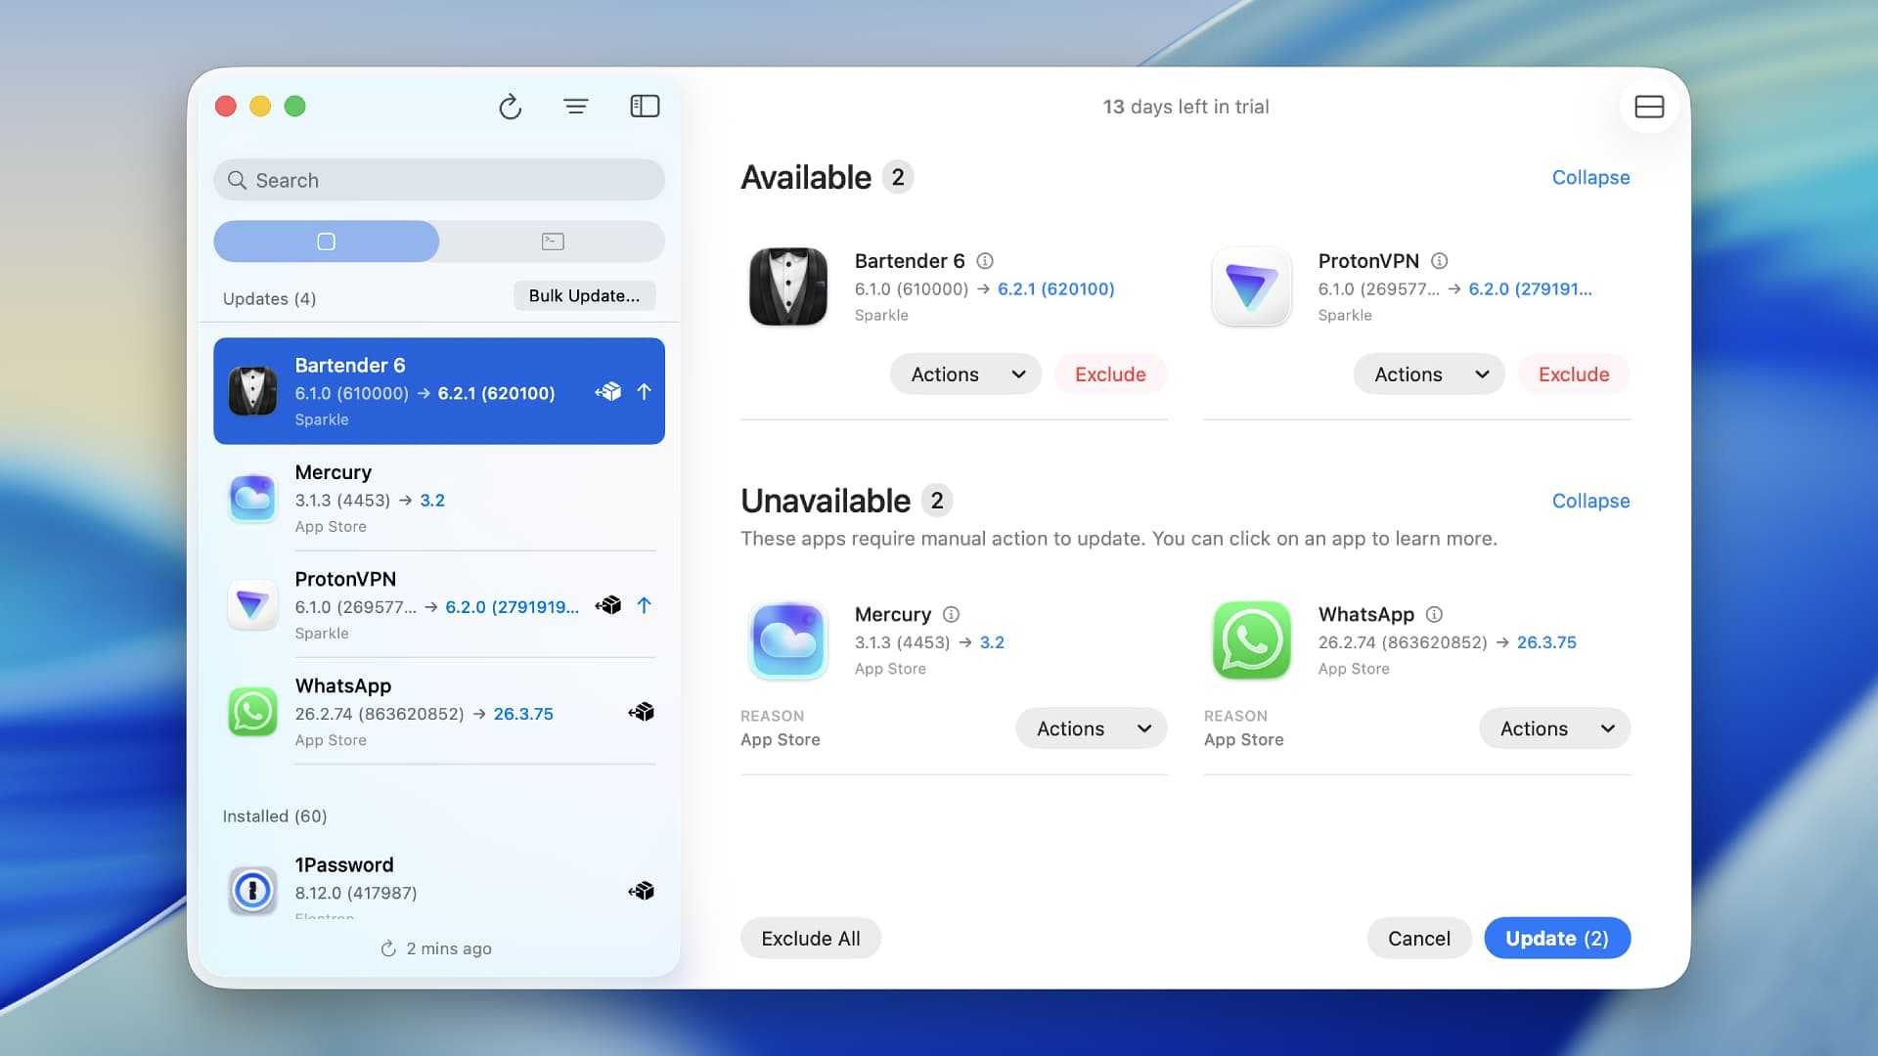Switch to the apps tab in sidebar

[327, 242]
